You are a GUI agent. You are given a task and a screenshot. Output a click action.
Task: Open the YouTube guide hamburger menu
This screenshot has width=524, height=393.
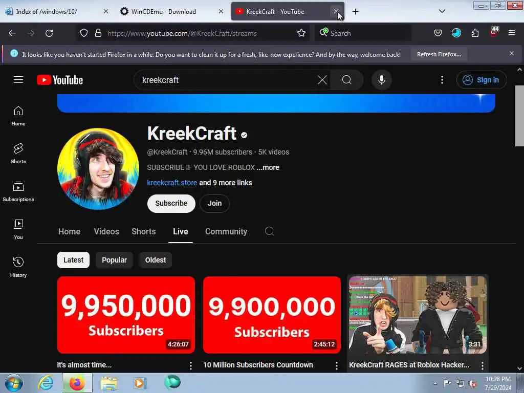[18, 79]
